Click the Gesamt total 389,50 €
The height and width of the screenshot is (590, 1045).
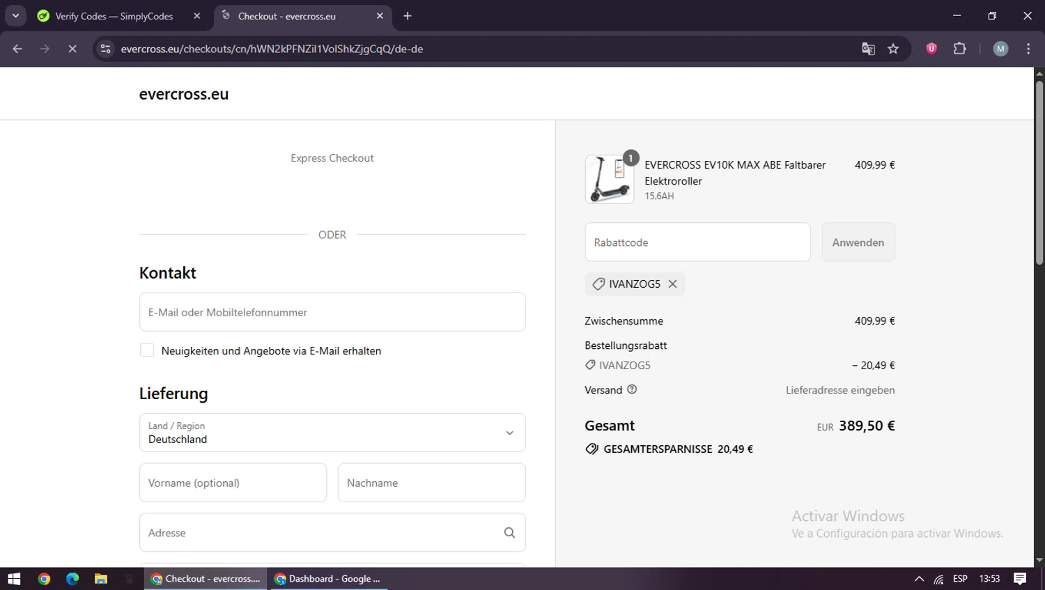(867, 426)
